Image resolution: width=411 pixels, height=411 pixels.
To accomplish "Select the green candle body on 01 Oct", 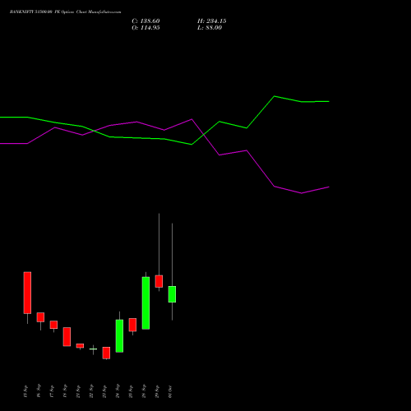I will tap(172, 294).
